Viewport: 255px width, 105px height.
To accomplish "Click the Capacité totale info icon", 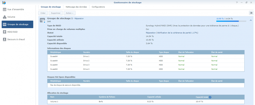I will pos(210,97).
